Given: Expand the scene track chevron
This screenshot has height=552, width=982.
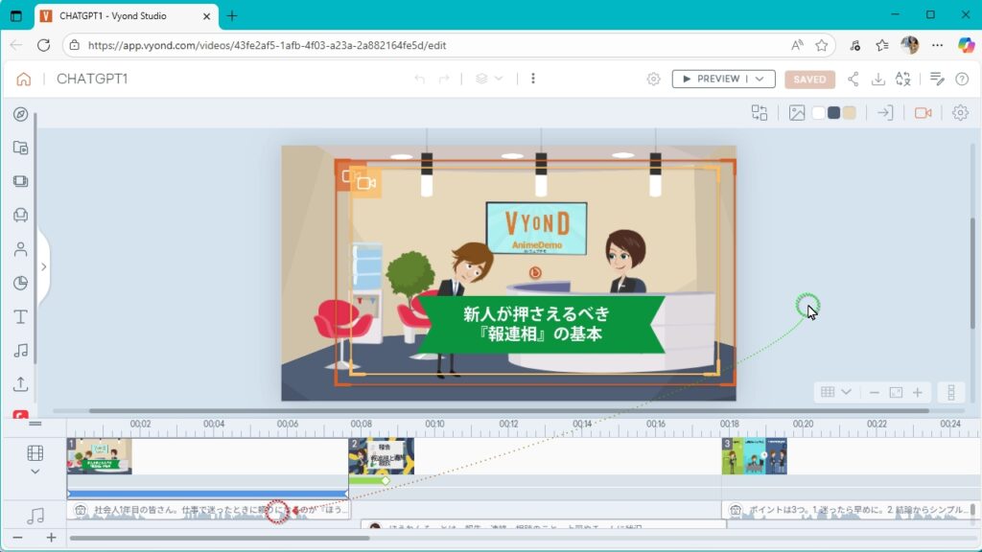Looking at the screenshot, I should click(35, 471).
